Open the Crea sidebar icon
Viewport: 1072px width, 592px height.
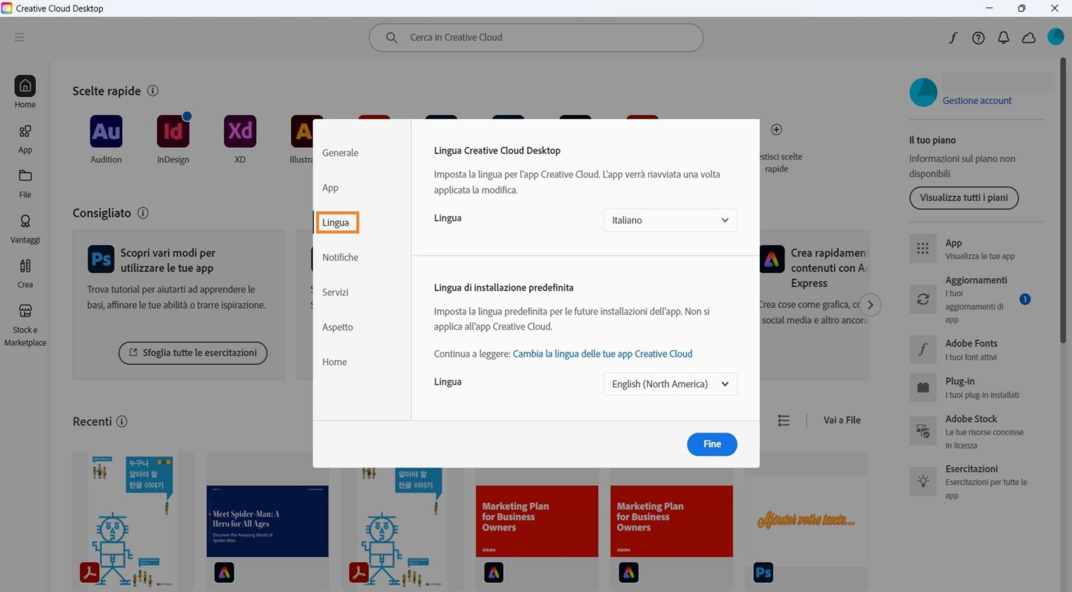[x=25, y=266]
